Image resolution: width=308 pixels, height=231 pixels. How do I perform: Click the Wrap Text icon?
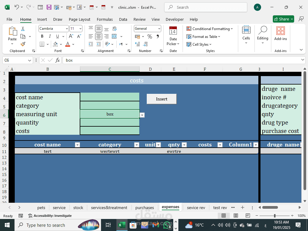point(115,29)
